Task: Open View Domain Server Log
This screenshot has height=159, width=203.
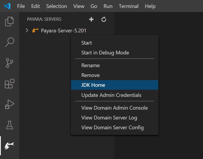Action: coord(109,118)
